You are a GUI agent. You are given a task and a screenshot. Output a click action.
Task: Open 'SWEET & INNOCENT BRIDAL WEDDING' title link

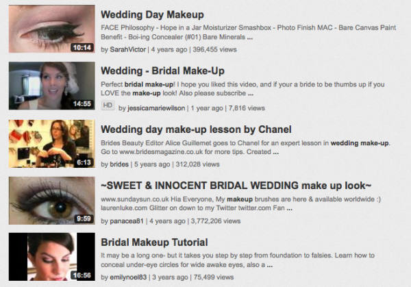coord(236,186)
